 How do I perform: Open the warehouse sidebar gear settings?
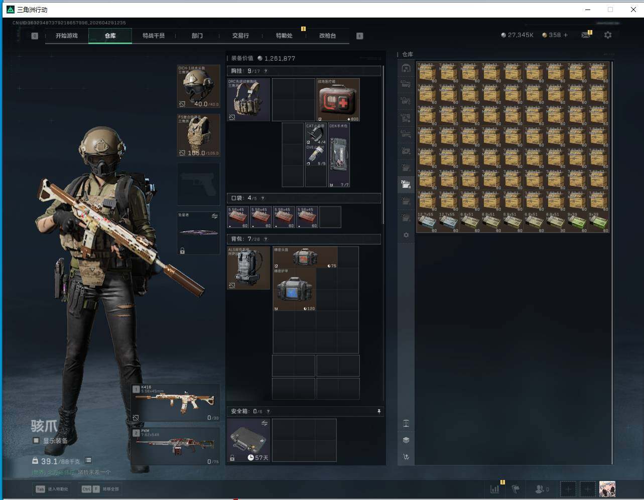(406, 235)
